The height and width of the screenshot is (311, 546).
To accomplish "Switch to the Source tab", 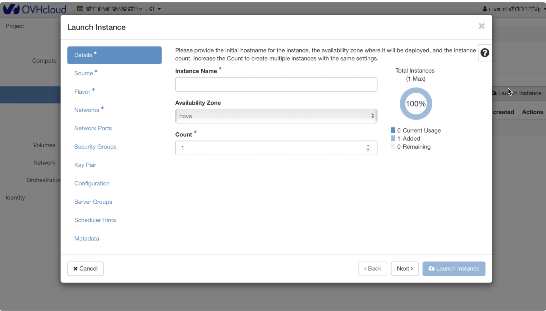I will (84, 73).
